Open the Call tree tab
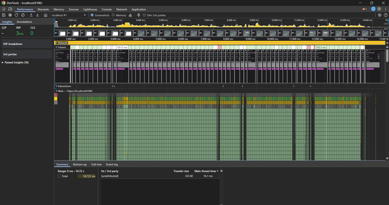 coord(96,164)
